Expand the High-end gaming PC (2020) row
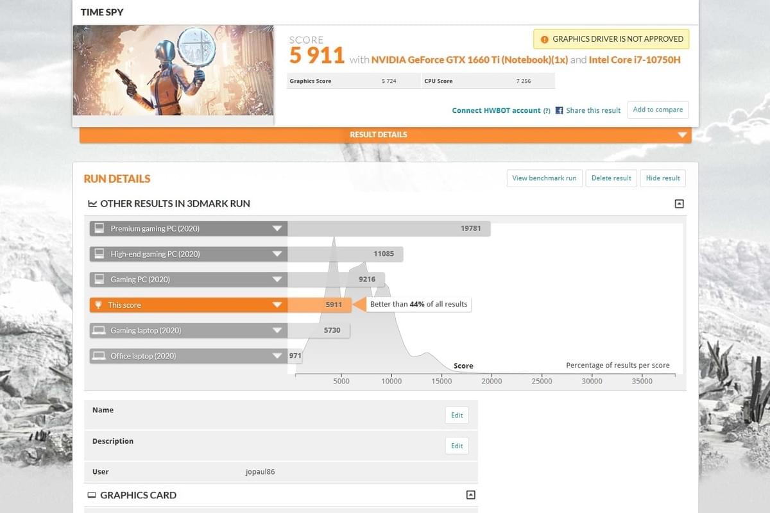 click(x=277, y=254)
